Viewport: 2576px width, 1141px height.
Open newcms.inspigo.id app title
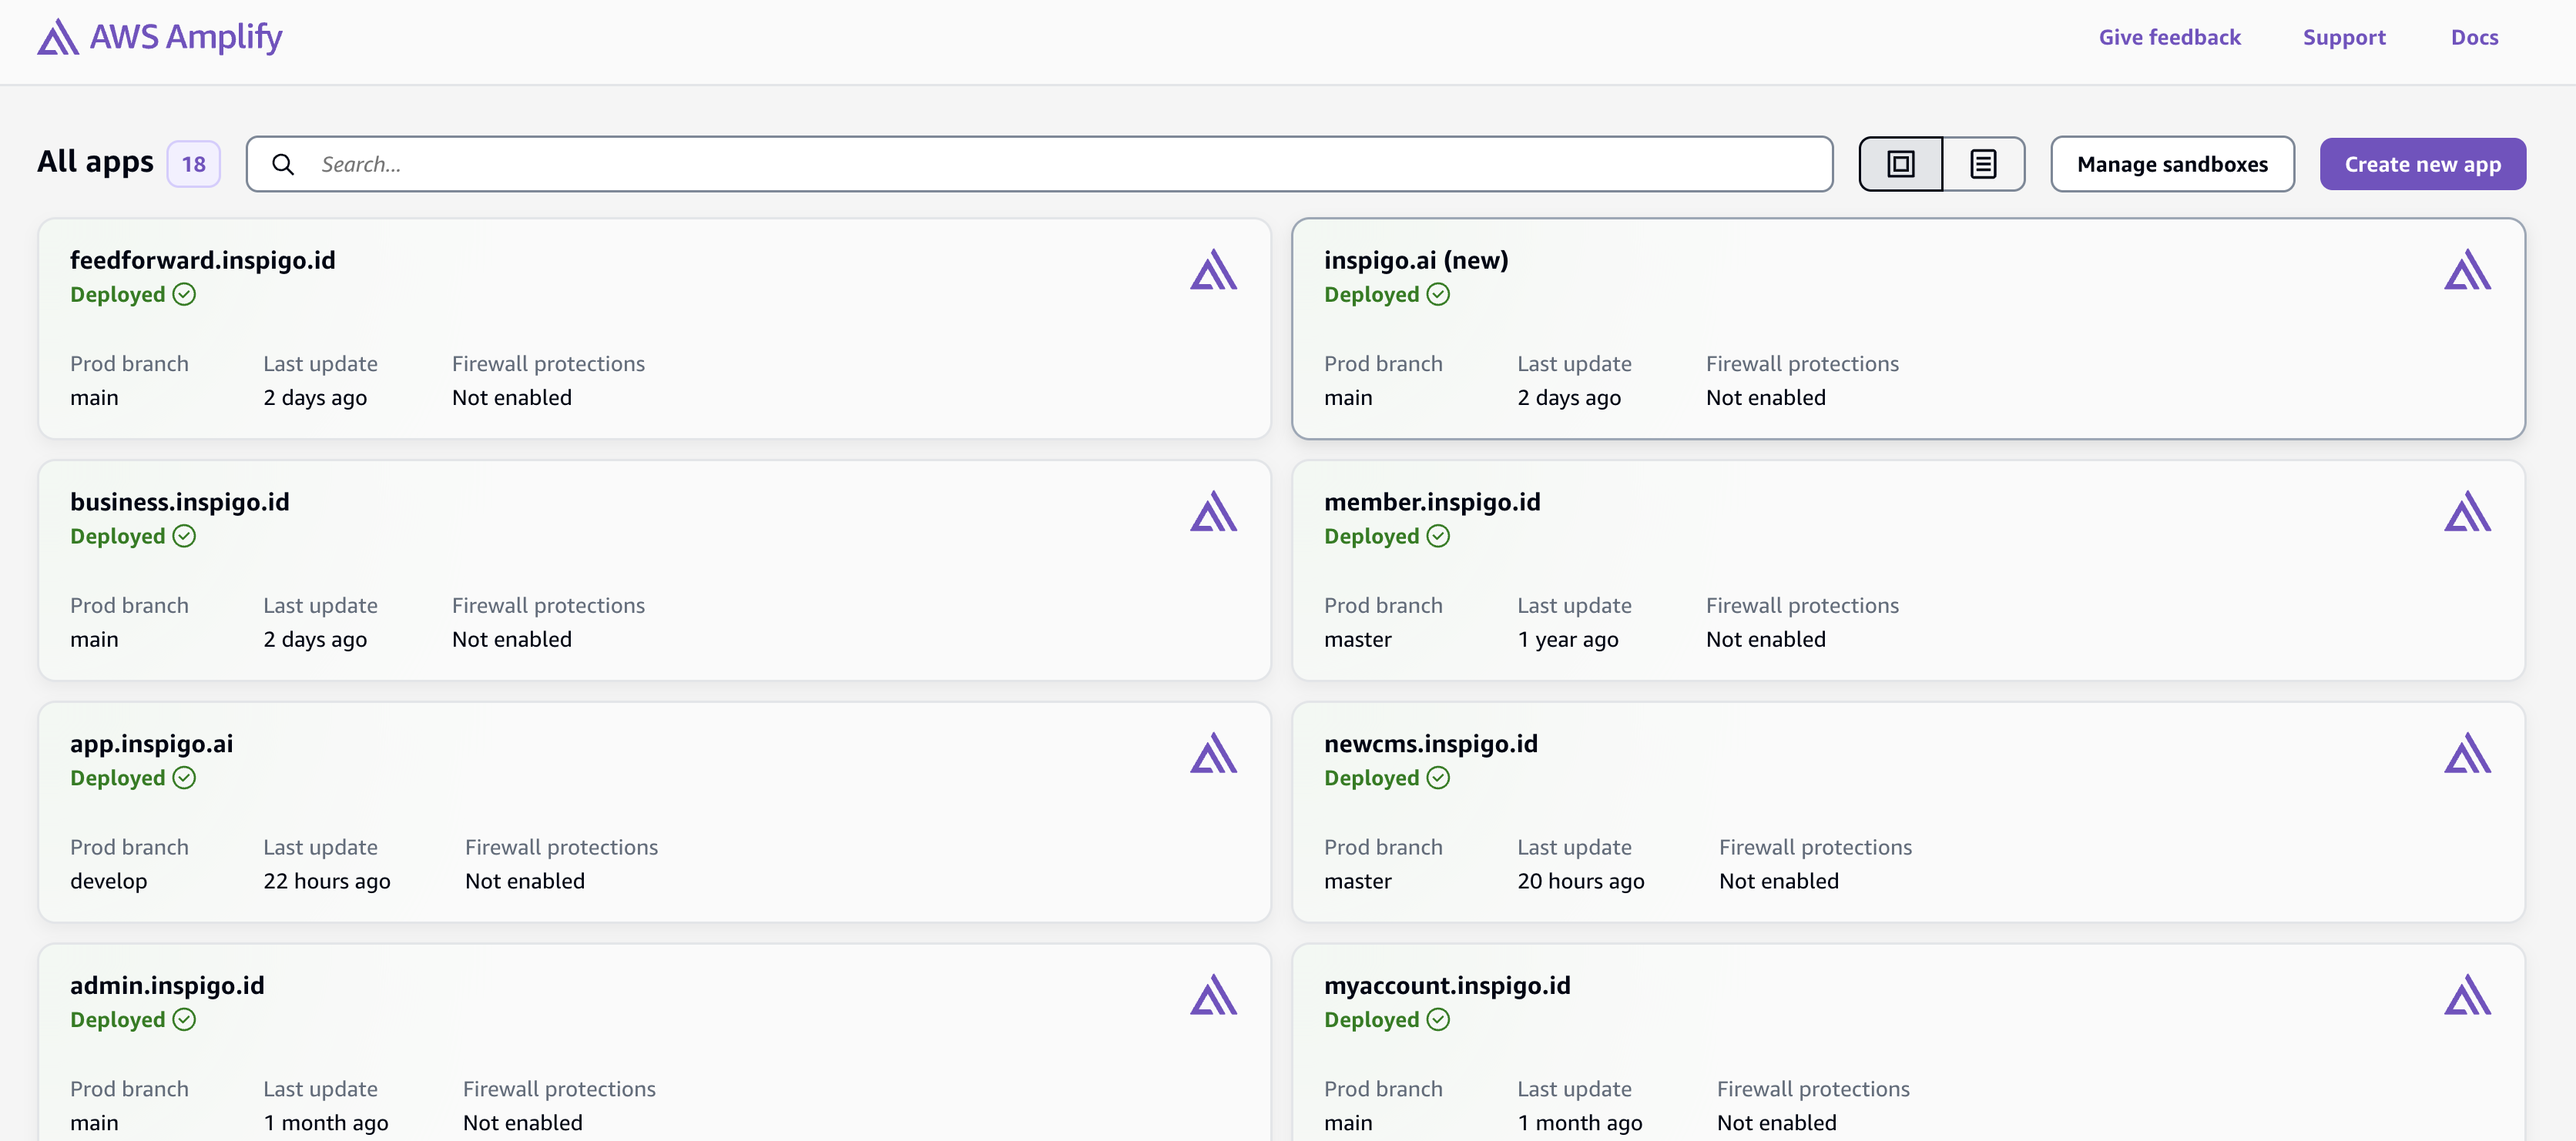(x=1431, y=744)
